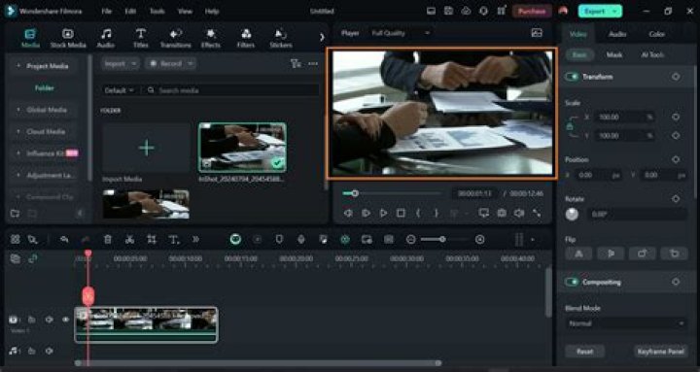
Task: Open the Full Quality player dropdown
Action: [x=401, y=33]
